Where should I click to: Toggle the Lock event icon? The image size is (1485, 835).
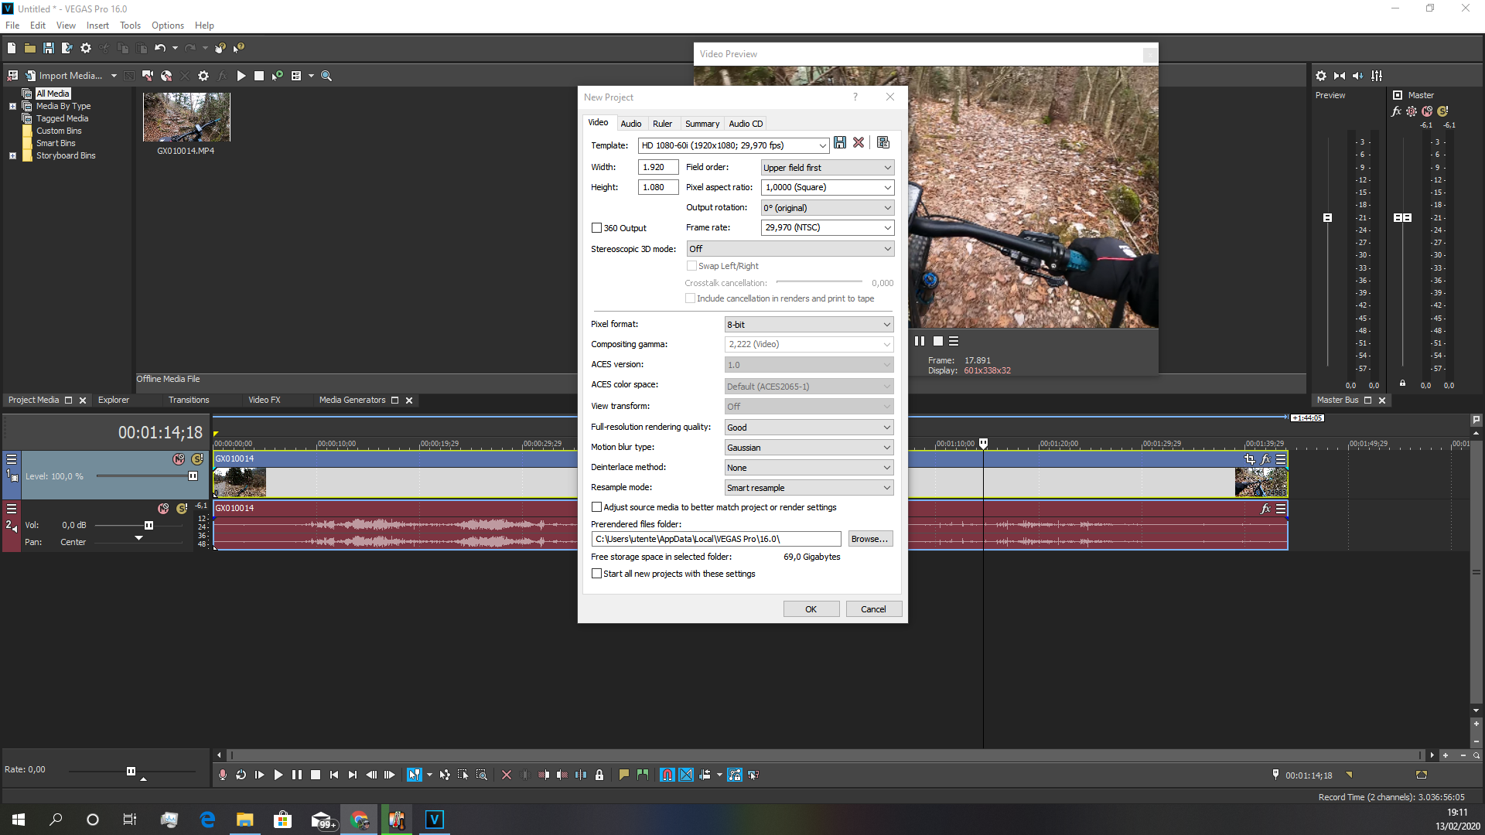599,775
